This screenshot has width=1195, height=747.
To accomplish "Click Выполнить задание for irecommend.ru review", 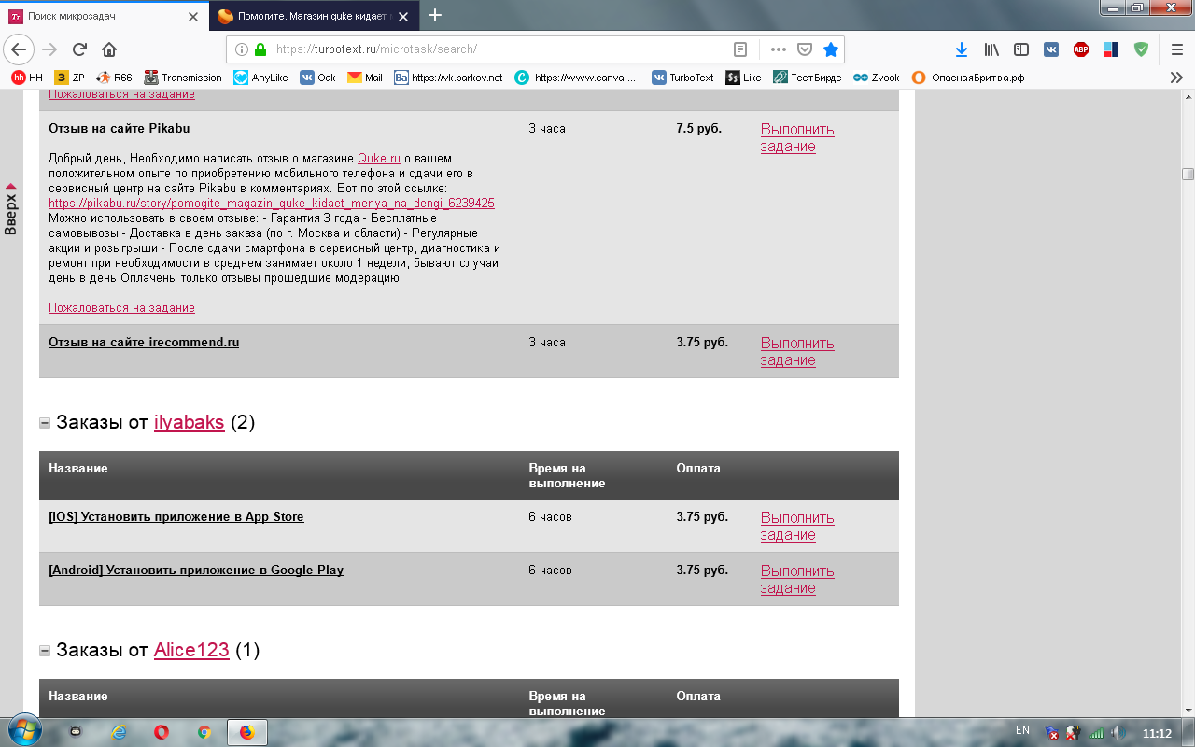I will (x=797, y=351).
